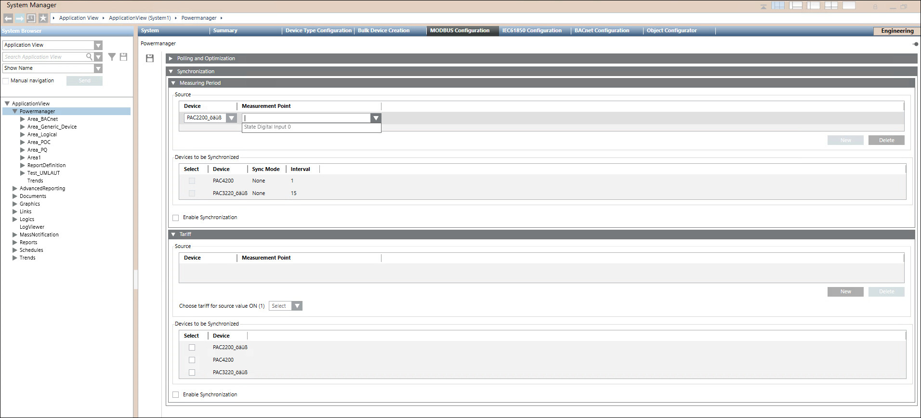
Task: Open the PAC2200 device dropdown
Action: coord(232,118)
